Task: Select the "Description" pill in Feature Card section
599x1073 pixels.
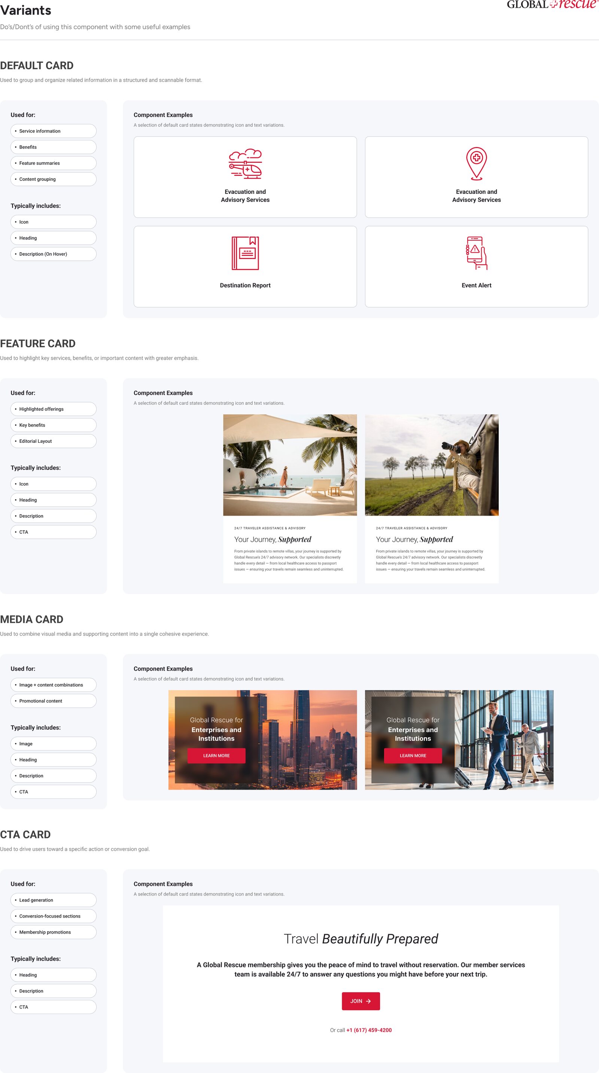Action: point(53,516)
